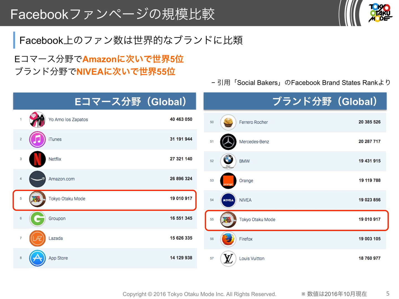Viewport: 399px width, 299px height.
Task: Select the name text 'Yo Amo los Zapatos'
Action: (68, 120)
